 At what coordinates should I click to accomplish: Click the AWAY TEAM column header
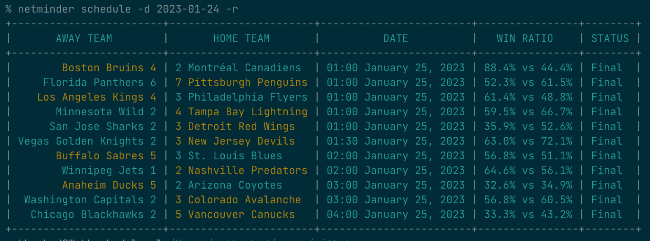(x=84, y=38)
